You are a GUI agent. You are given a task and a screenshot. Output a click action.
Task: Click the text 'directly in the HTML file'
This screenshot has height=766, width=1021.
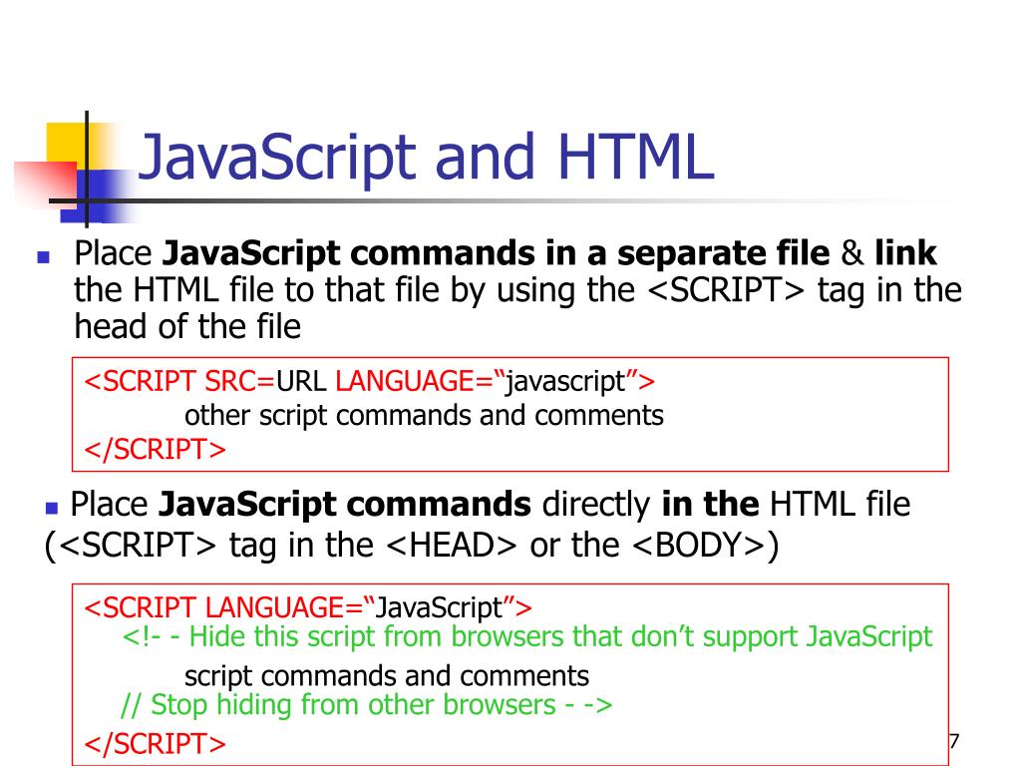pyautogui.click(x=726, y=504)
